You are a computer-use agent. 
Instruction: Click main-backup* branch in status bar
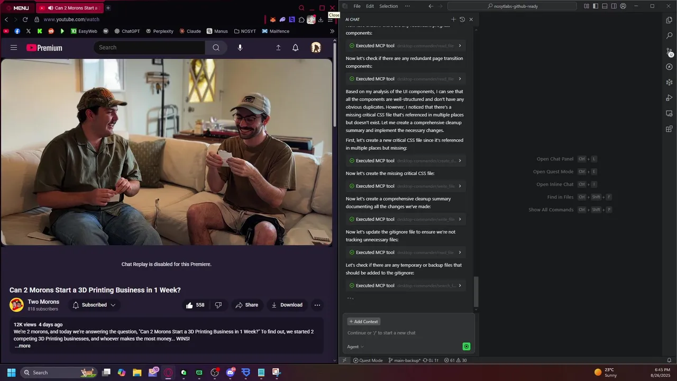tap(405, 360)
